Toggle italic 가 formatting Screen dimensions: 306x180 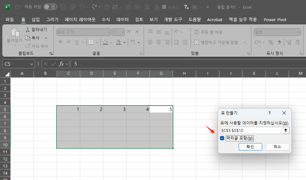pos(69,42)
